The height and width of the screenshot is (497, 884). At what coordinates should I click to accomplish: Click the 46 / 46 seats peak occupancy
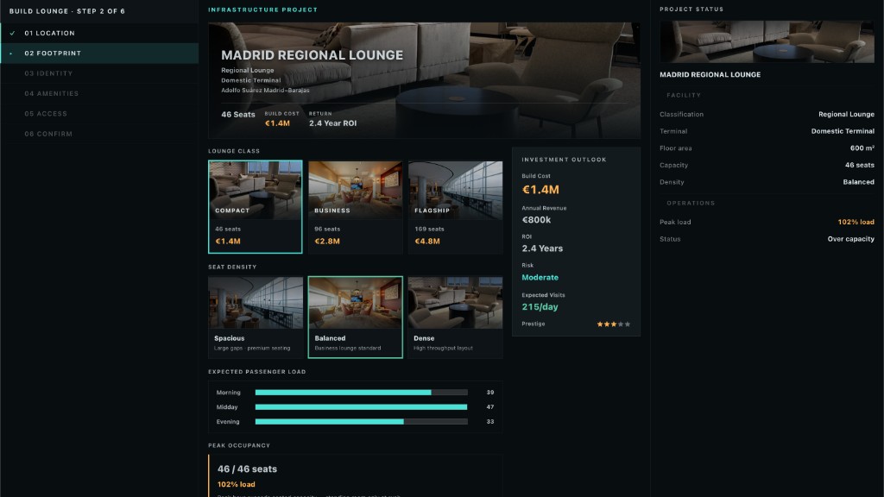point(247,469)
